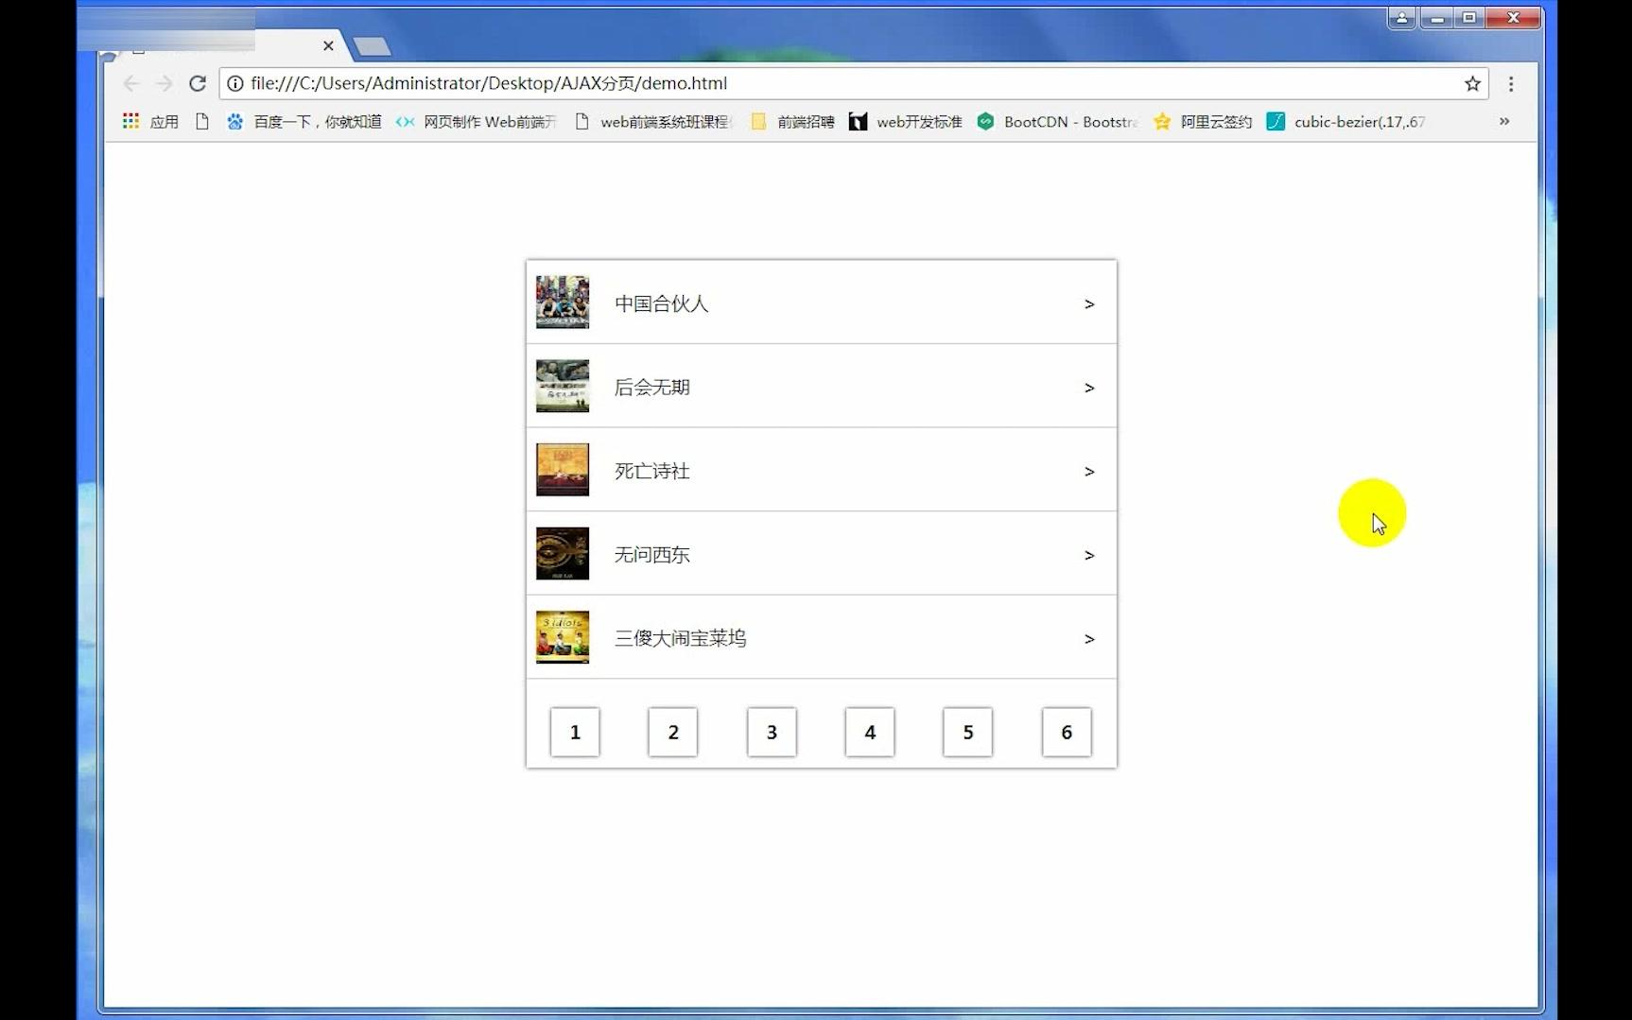
Task: Expand the 中国合伙人 list item arrow
Action: 1088,303
